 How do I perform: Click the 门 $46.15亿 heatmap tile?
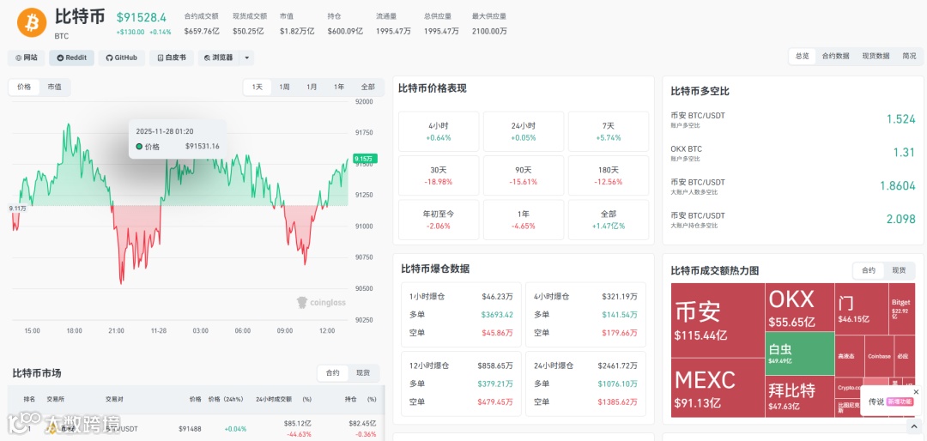point(862,309)
